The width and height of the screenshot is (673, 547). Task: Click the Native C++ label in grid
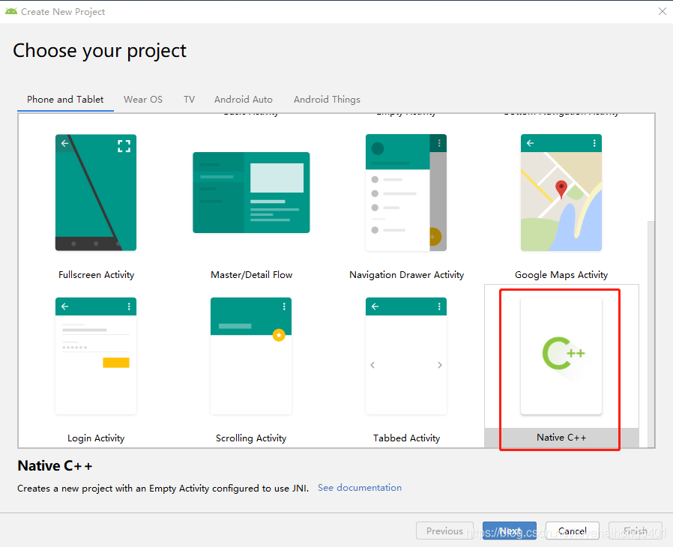561,438
